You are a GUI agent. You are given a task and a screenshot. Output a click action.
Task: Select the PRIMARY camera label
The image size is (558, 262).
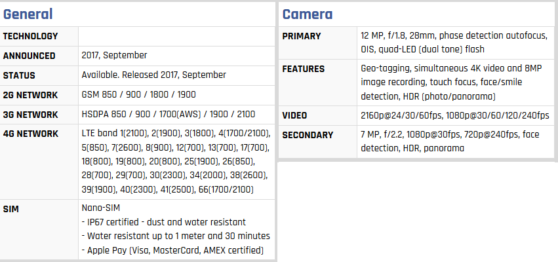(302, 36)
